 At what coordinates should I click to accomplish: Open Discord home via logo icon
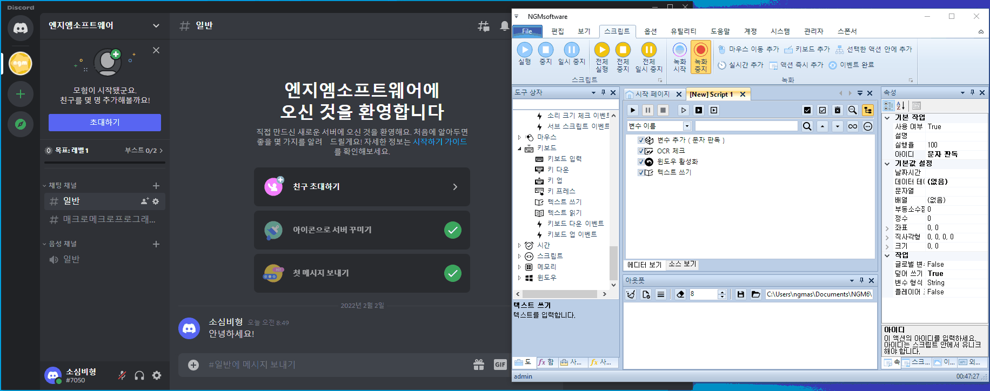coord(21,28)
